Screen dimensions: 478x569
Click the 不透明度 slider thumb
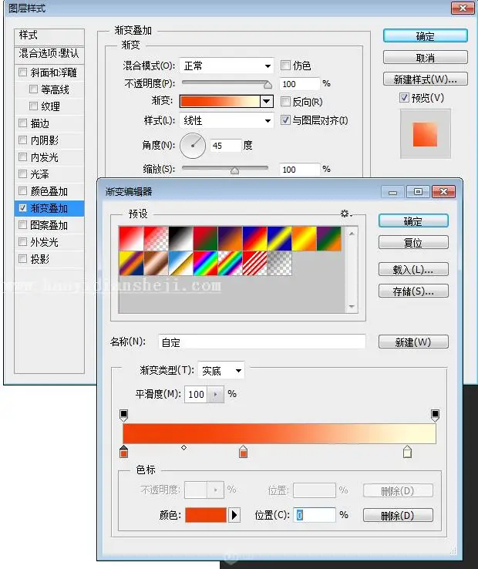268,85
